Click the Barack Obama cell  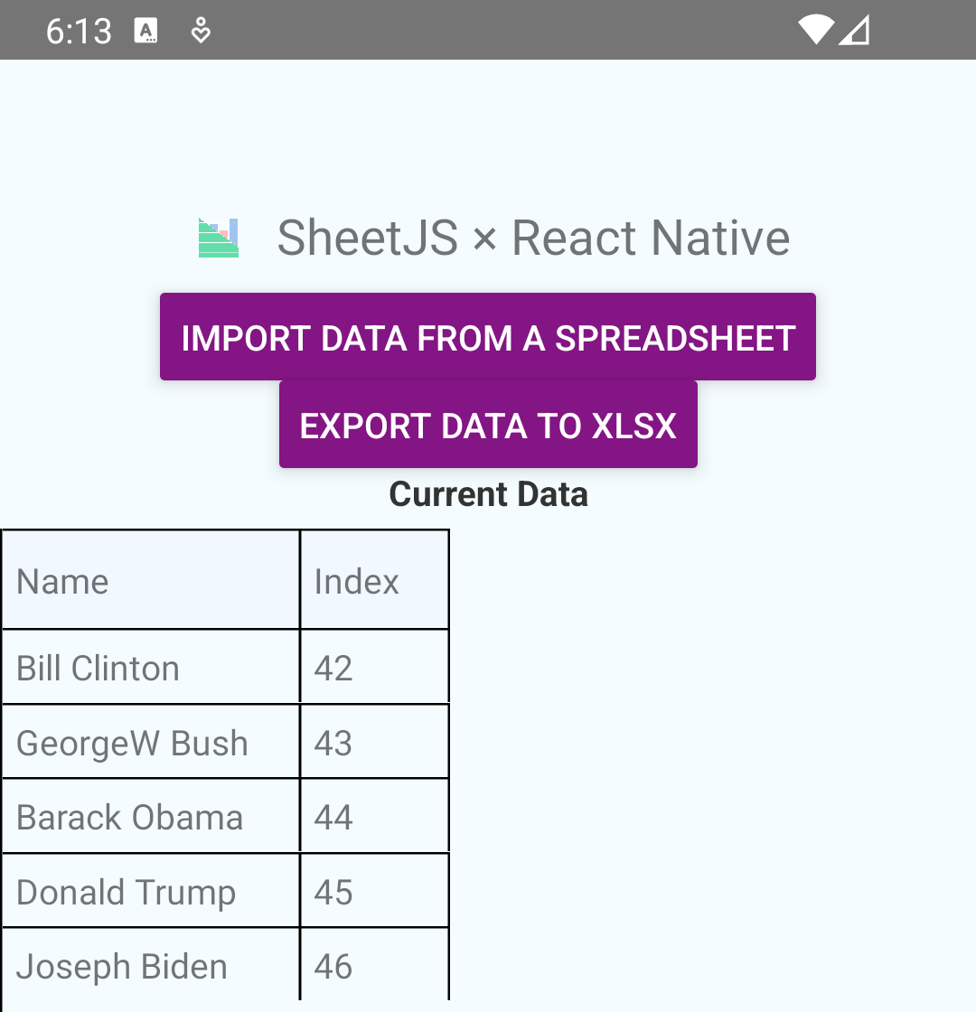tap(129, 817)
